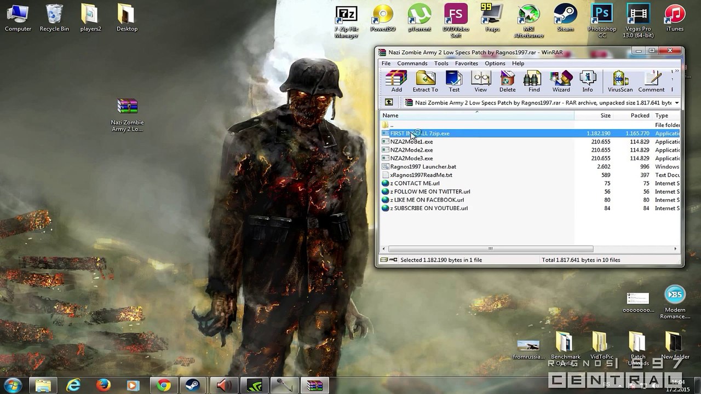Open Google Chrome from the taskbar
The height and width of the screenshot is (394, 701).
click(163, 385)
